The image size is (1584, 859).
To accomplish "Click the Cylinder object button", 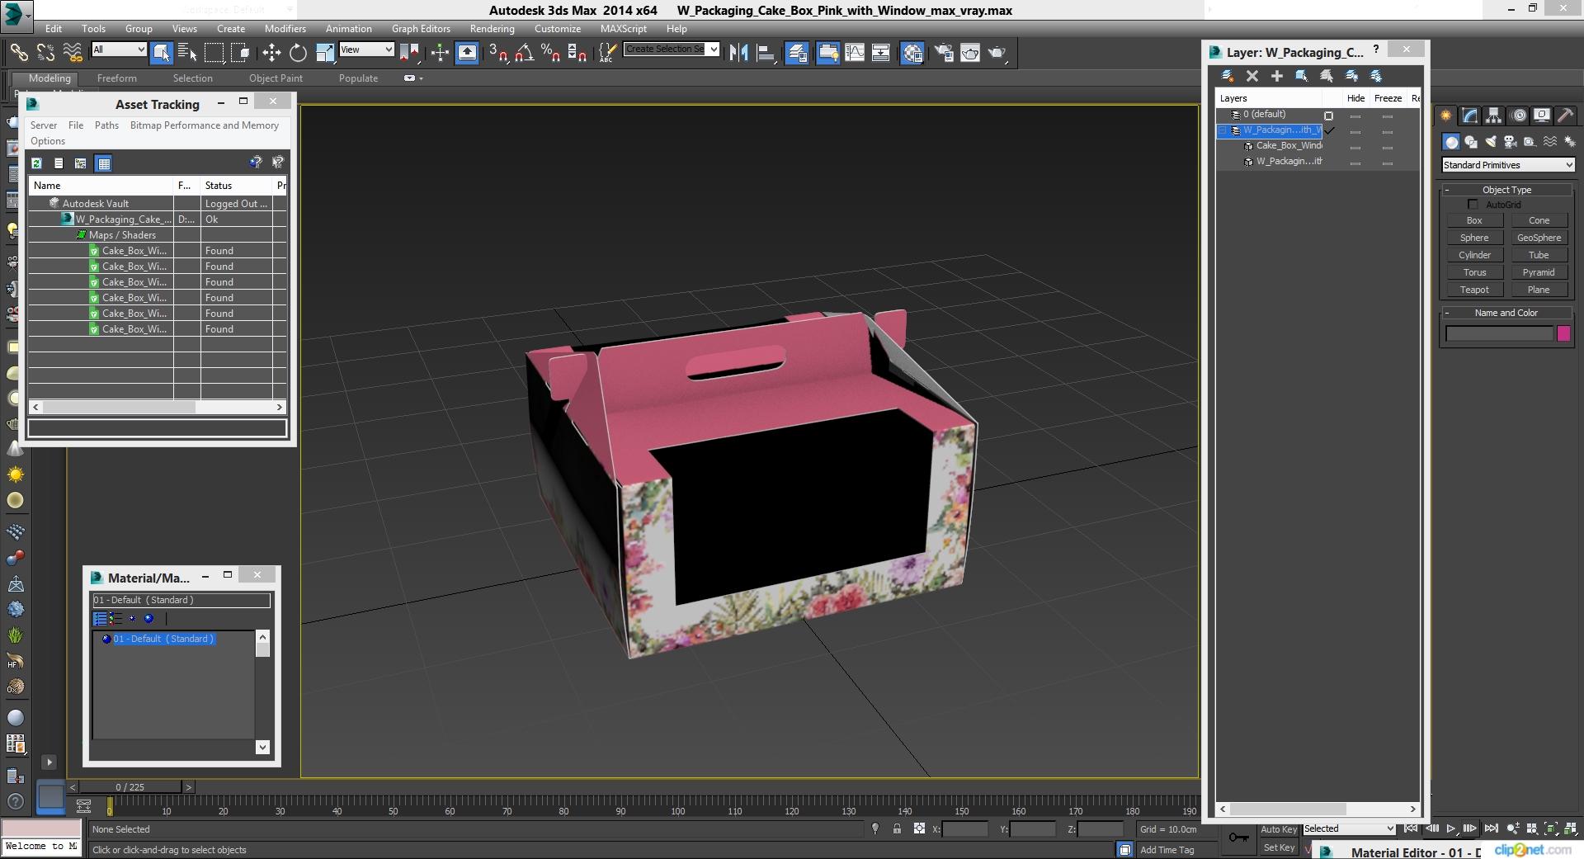I will [x=1474, y=255].
